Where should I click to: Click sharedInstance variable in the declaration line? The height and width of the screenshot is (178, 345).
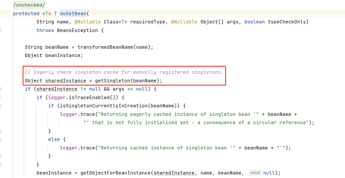(x=65, y=81)
